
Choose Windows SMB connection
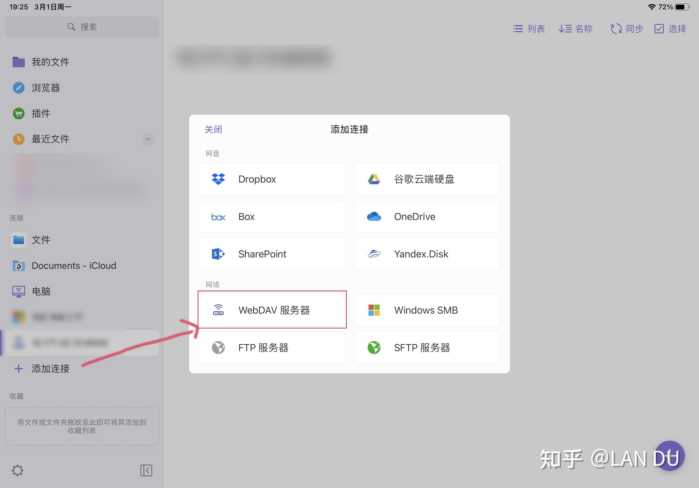click(427, 310)
